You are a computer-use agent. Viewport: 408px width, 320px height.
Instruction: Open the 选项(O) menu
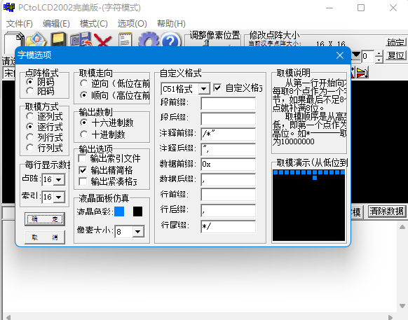point(132,24)
